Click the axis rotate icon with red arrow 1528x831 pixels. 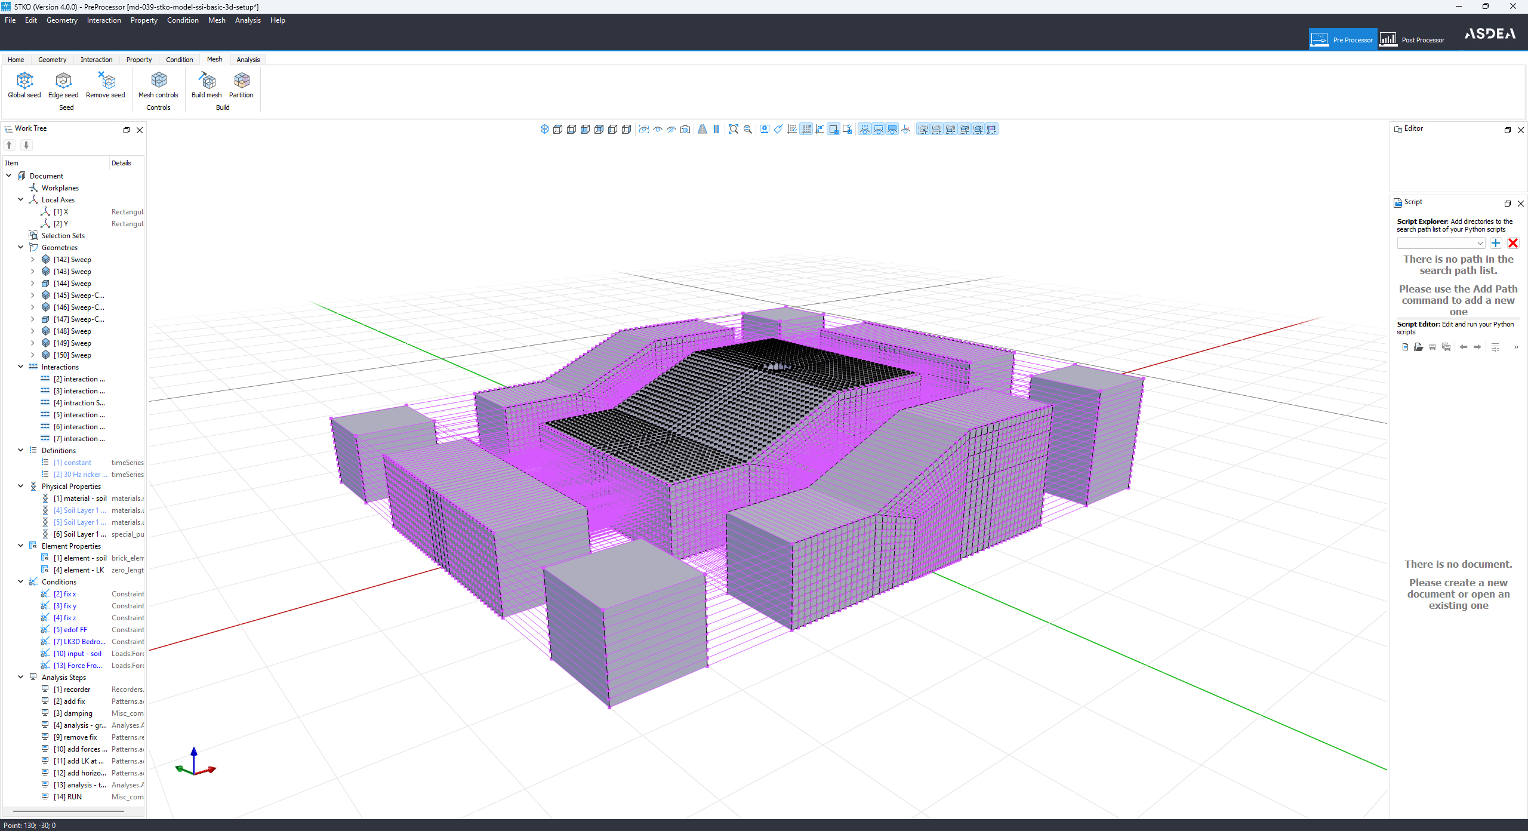(906, 129)
